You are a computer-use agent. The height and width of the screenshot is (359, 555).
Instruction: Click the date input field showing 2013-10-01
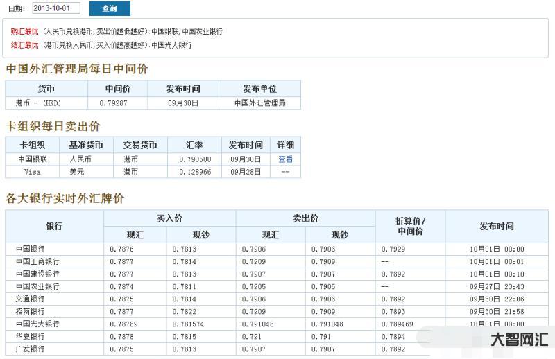coord(55,8)
